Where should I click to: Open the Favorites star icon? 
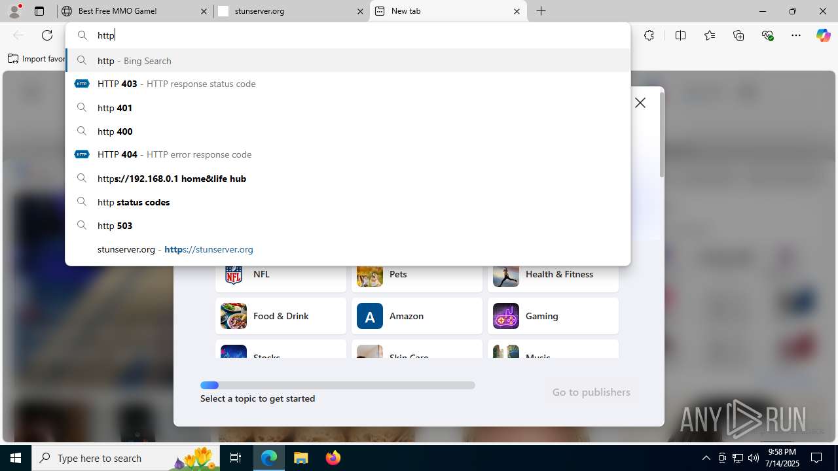(710, 35)
